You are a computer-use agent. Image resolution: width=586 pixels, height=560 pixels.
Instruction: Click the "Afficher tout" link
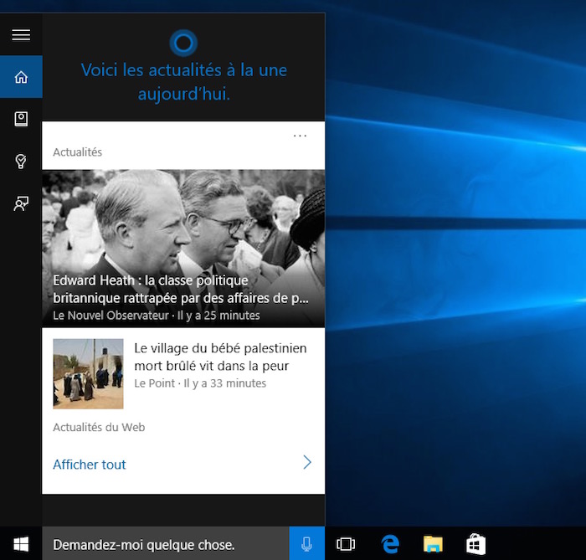(x=90, y=465)
